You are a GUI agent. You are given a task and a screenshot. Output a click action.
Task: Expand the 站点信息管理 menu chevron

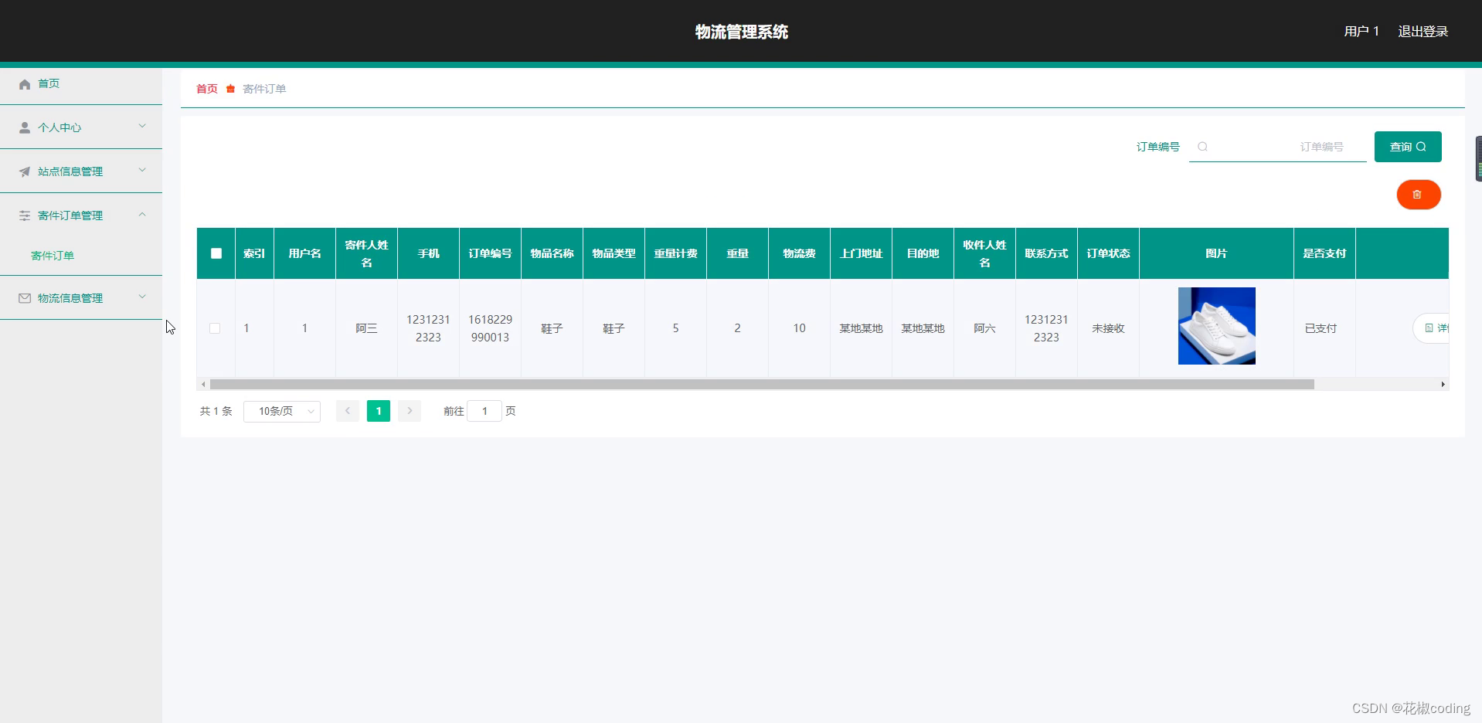pyautogui.click(x=142, y=170)
